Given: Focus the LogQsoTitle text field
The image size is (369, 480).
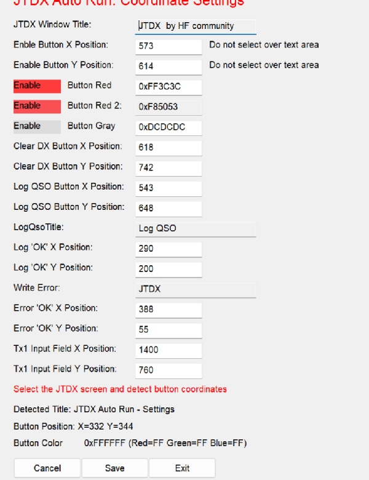Looking at the screenshot, I should [x=196, y=228].
